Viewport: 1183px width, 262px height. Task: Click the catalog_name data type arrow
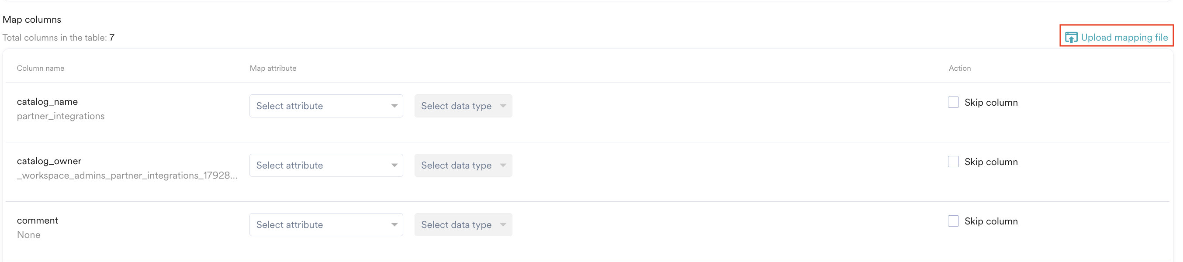pos(503,106)
